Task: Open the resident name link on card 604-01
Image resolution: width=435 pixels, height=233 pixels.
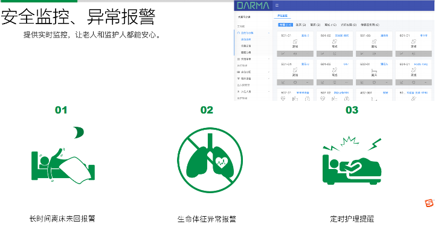Action: click(421, 64)
